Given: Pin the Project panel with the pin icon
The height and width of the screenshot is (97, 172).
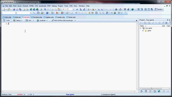Looking at the screenshot, I should [167, 20].
